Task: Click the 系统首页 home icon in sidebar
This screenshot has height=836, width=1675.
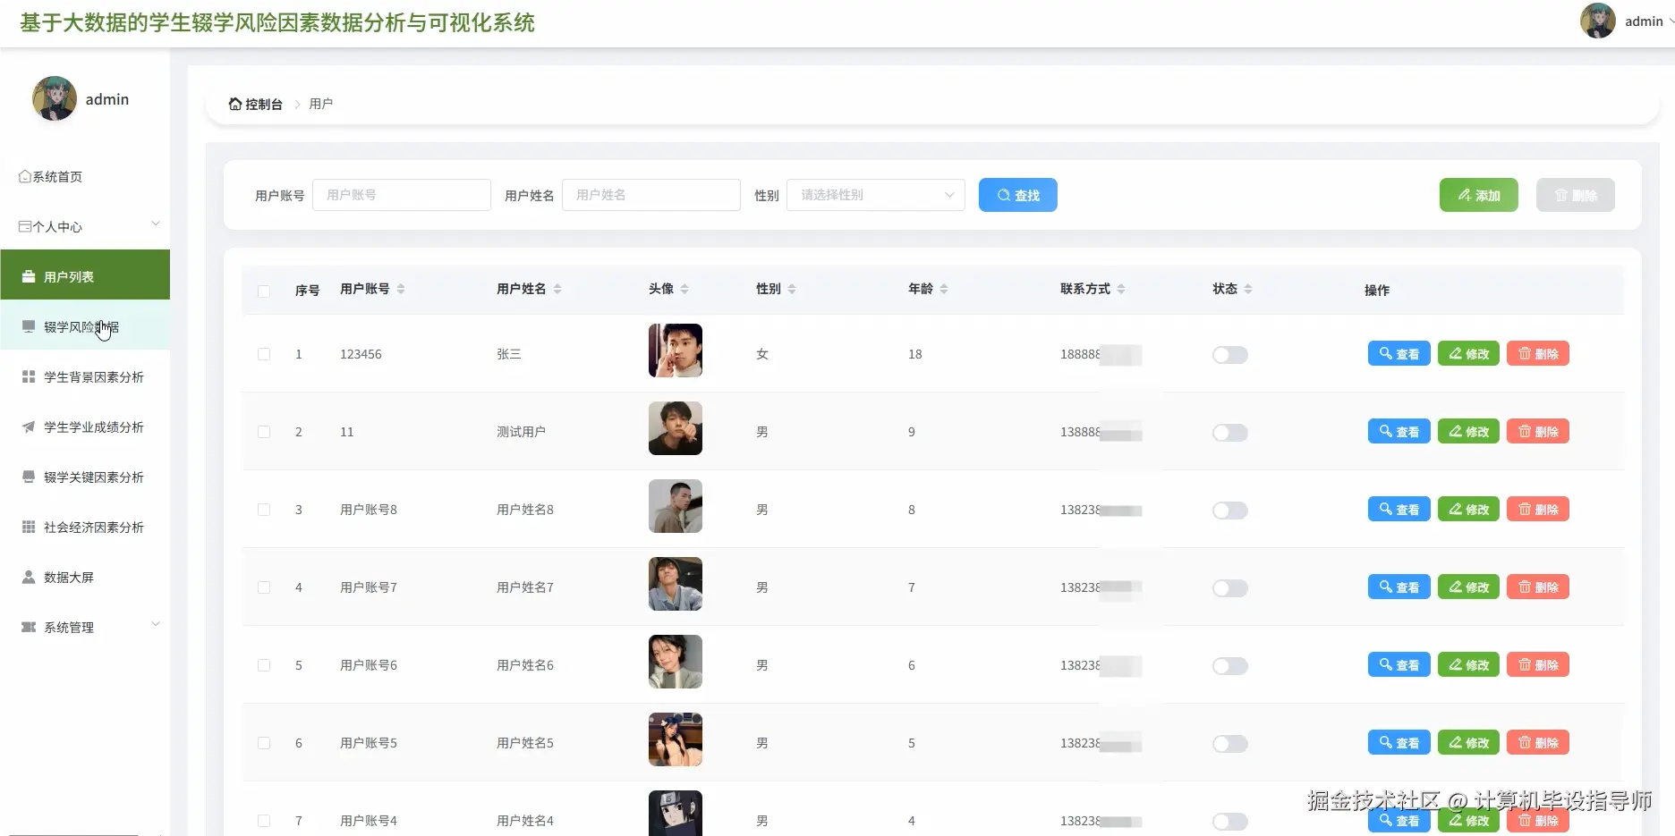Action: click(x=25, y=177)
